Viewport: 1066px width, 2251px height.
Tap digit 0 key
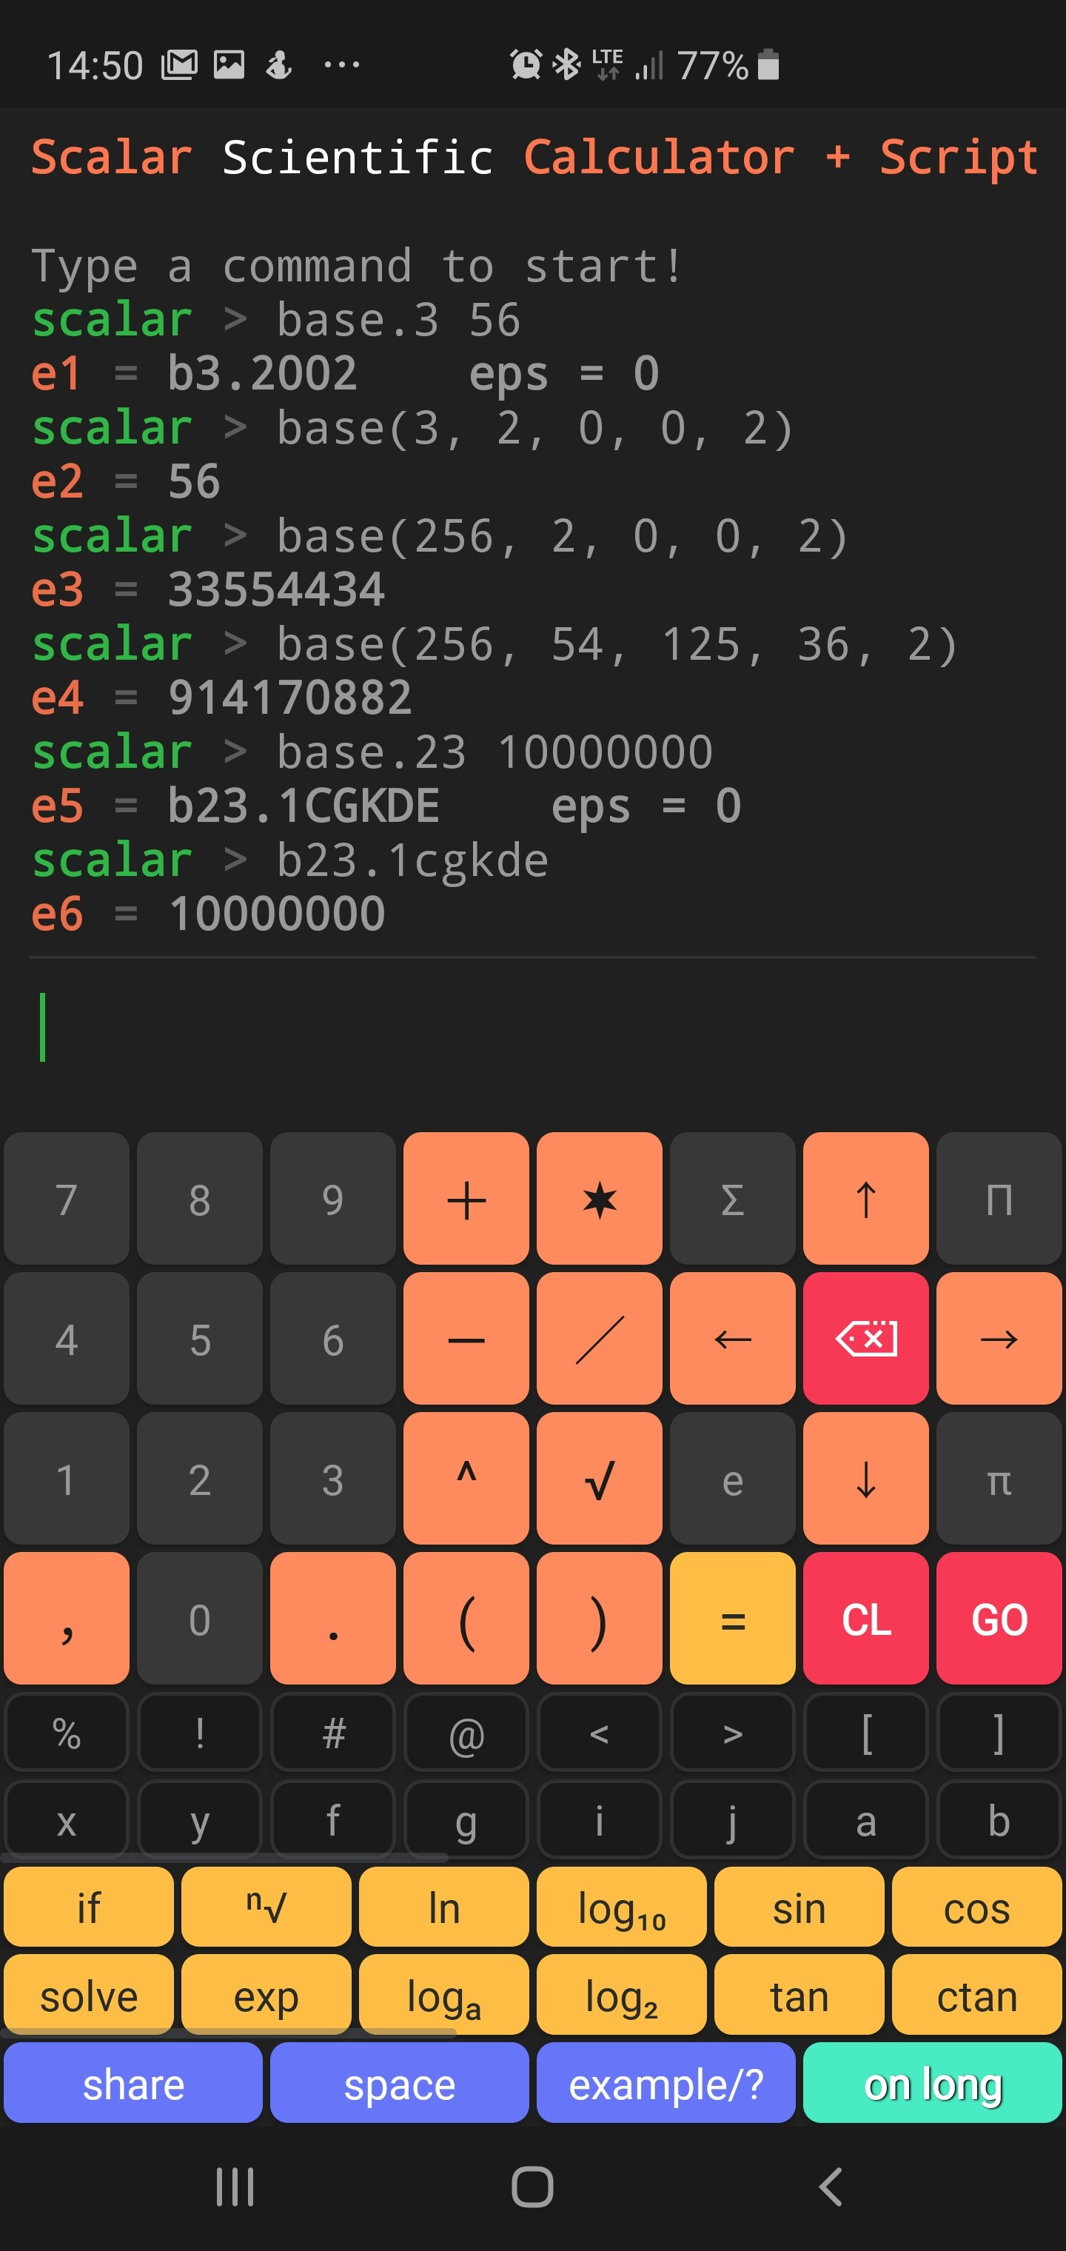point(199,1617)
